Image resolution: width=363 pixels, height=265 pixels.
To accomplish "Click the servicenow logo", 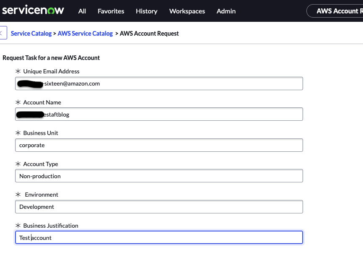I will [33, 10].
